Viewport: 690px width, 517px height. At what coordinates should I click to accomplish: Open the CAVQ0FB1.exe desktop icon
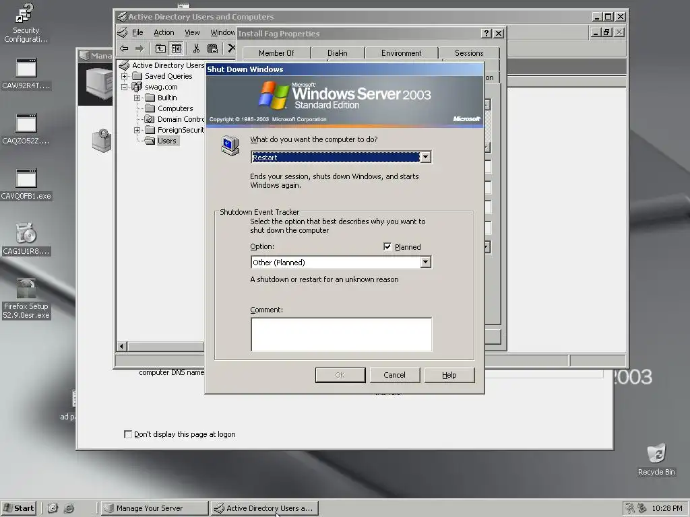[26, 185]
